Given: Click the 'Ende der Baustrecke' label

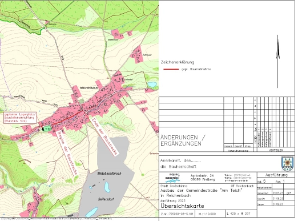Looking at the screenshot, I should pos(105,136).
